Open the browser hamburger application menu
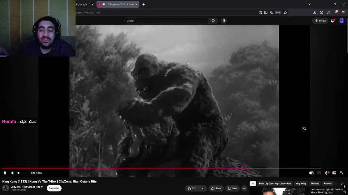The image size is (348, 195). point(343,12)
